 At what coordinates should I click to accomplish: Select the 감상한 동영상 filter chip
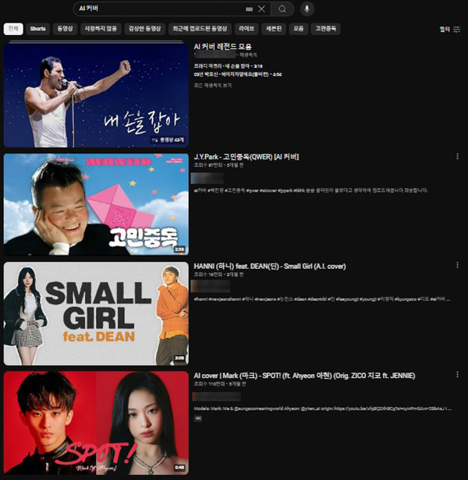tap(144, 29)
